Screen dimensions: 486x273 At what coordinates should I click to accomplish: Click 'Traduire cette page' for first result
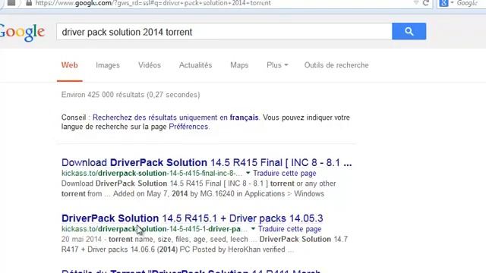pyautogui.click(x=285, y=174)
